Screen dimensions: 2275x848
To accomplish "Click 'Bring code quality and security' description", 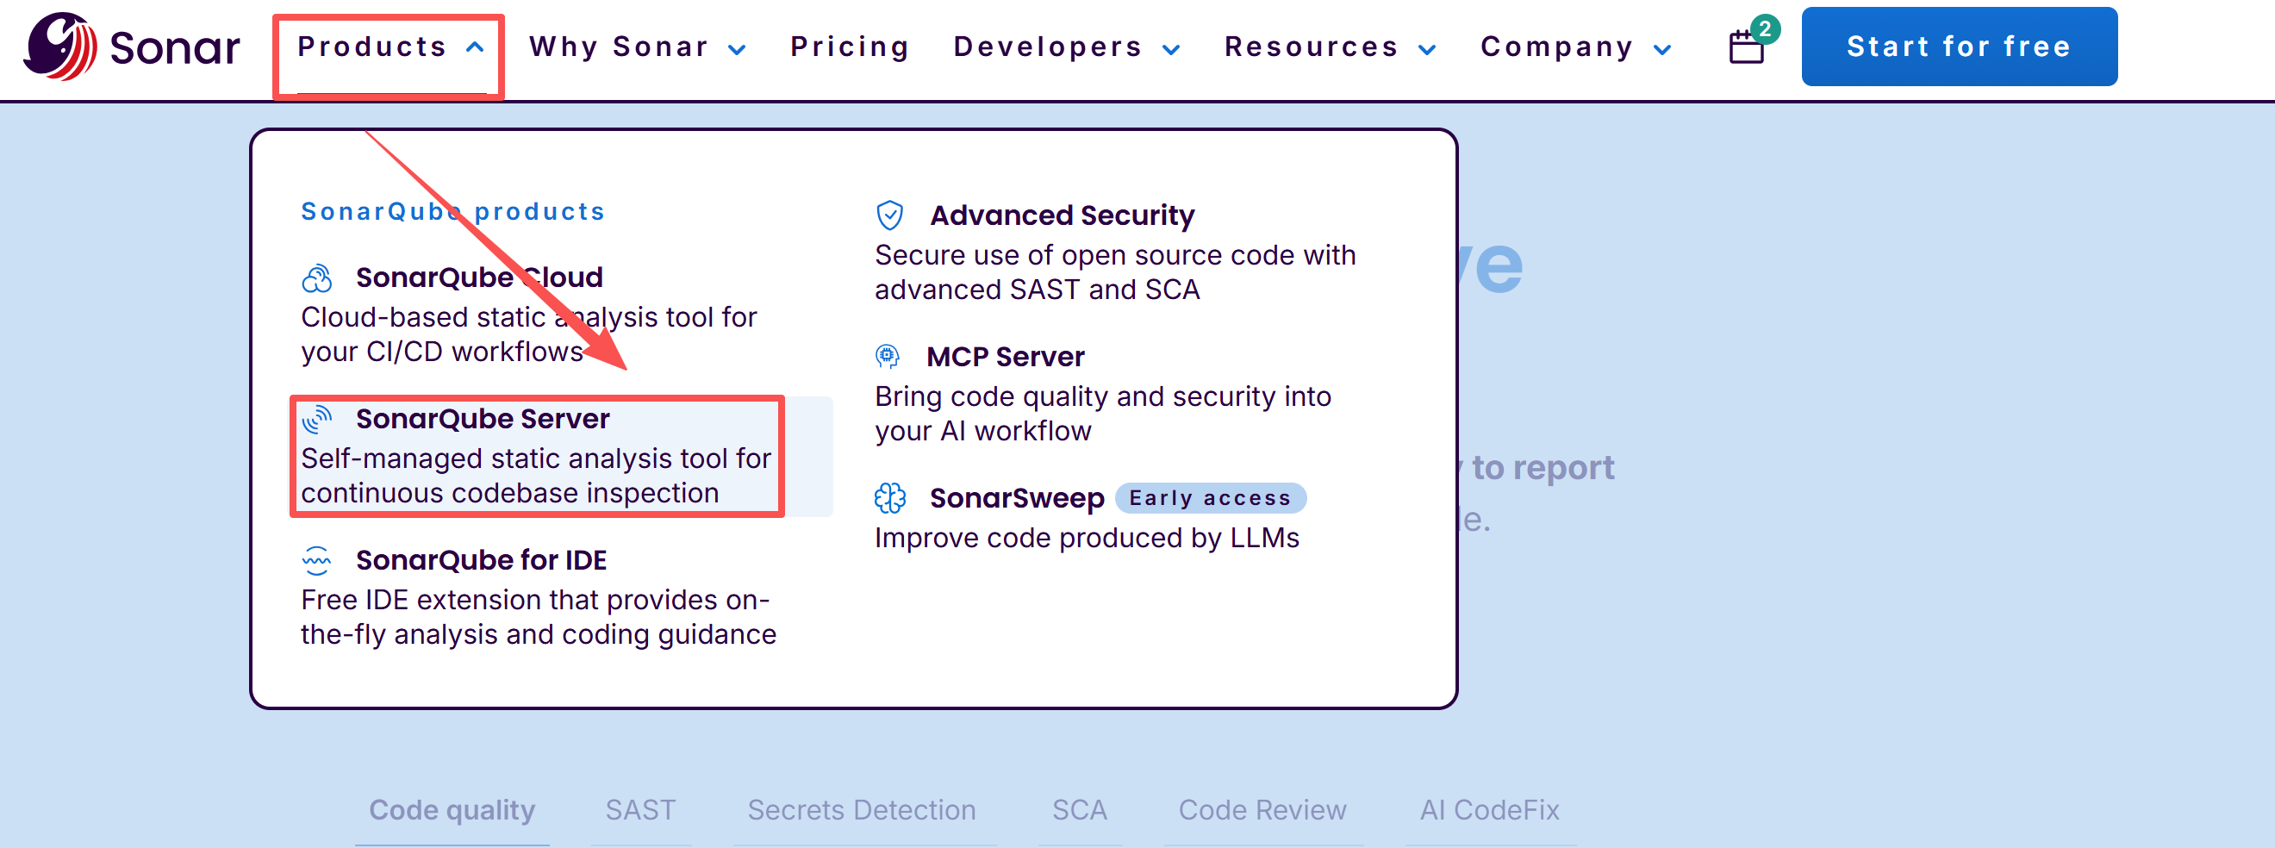I will point(1103,414).
